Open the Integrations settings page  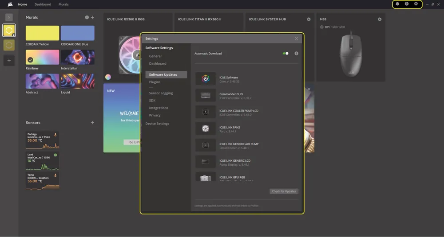point(159,108)
